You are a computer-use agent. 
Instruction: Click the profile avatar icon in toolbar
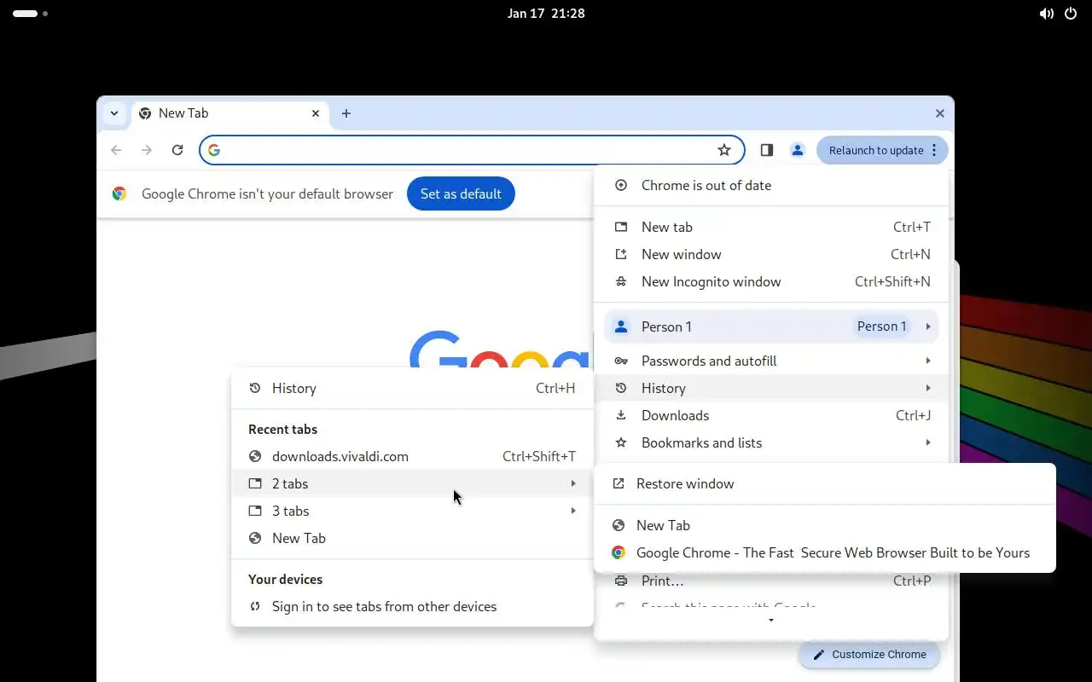pos(798,150)
